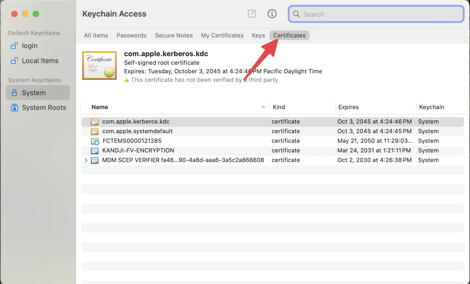Sort the list by Kind column

[x=279, y=107]
